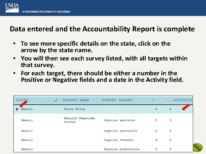The height and width of the screenshot is (154, 206).
Task: Click the checkmark column header icon
Action: click(56, 100)
